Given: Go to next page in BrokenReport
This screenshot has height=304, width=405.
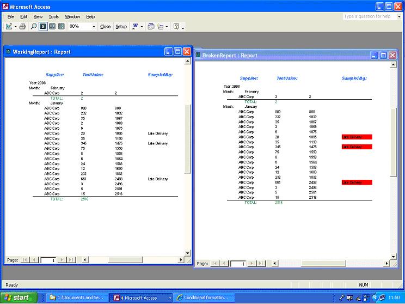Looking at the screenshot, I should (251, 264).
